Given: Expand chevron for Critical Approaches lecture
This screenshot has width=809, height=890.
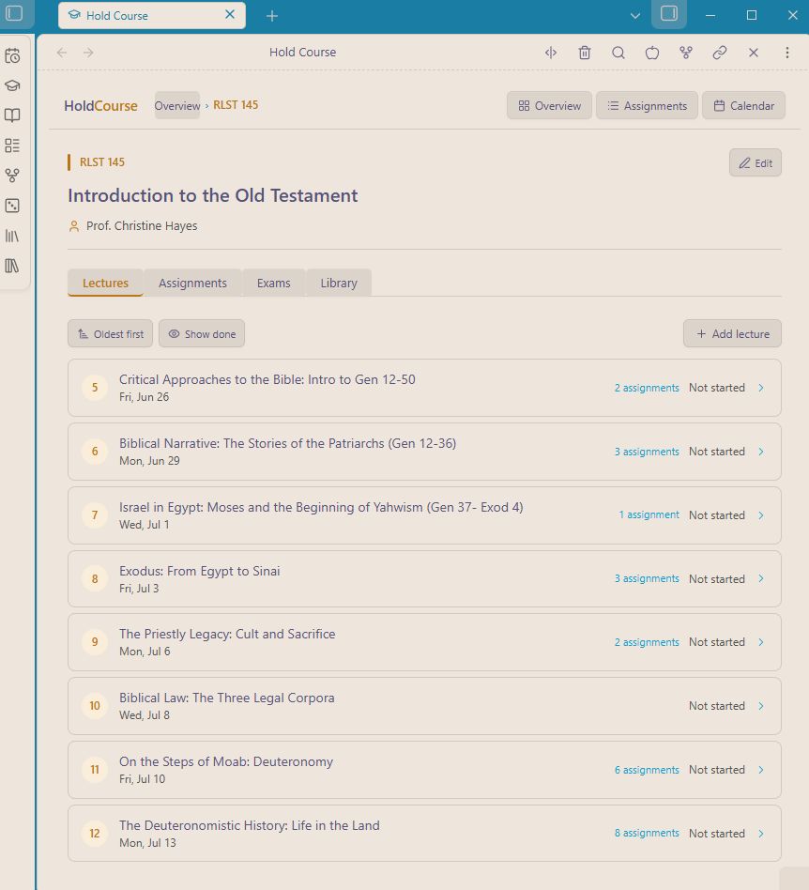Looking at the screenshot, I should click(x=761, y=388).
